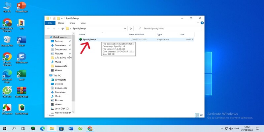Viewport: 264px width, 132px height.
Task: Open FSCapture from the desktop
Action: coord(7,109)
